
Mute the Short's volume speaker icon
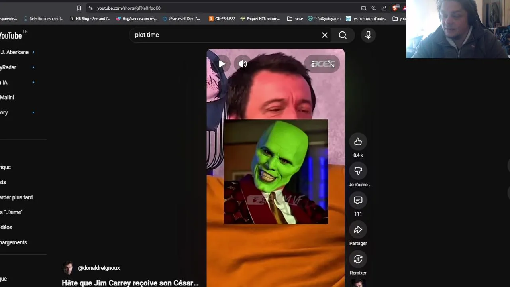point(243,64)
